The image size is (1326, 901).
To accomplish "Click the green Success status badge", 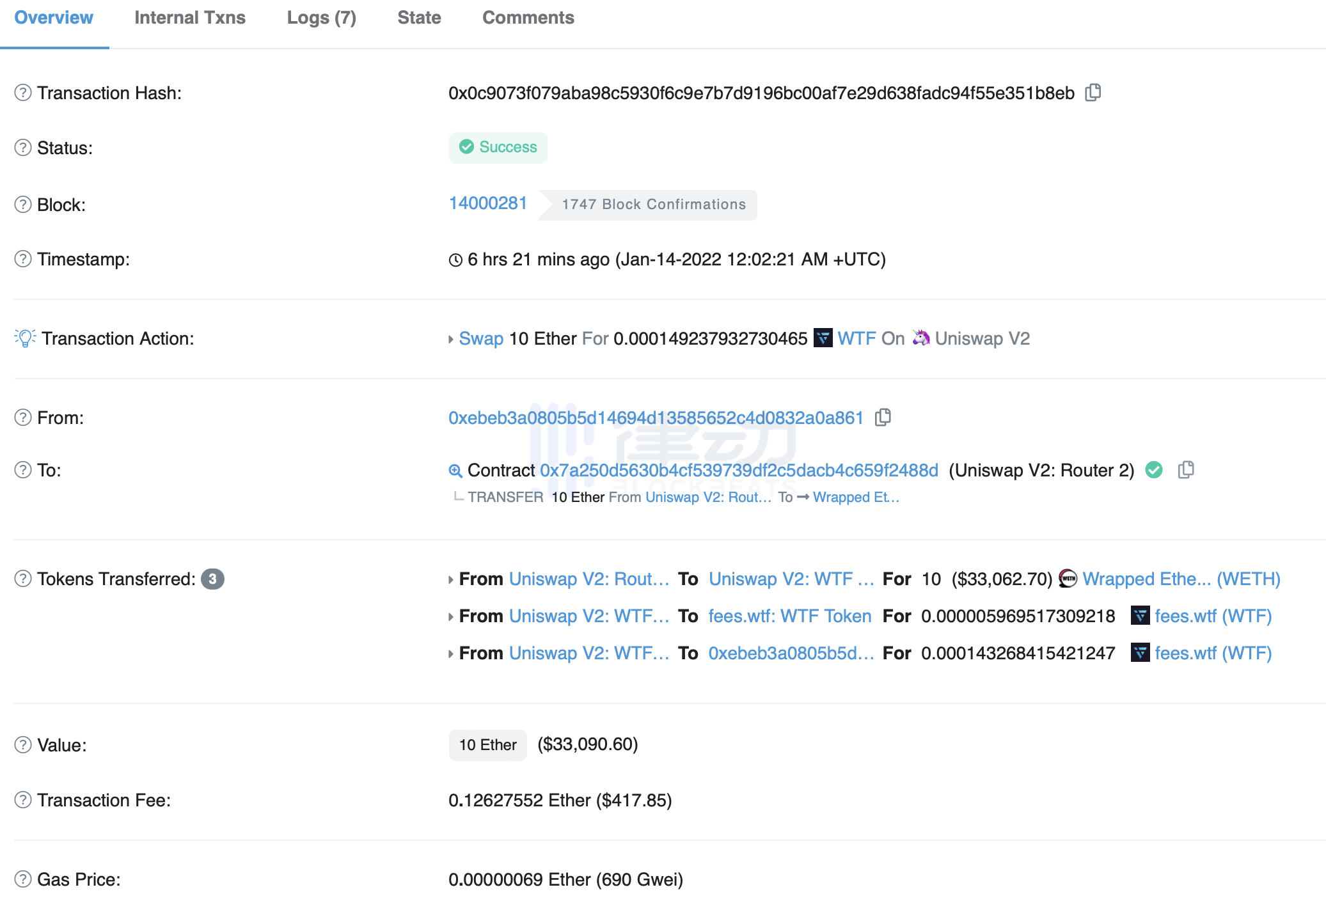I will pyautogui.click(x=498, y=148).
